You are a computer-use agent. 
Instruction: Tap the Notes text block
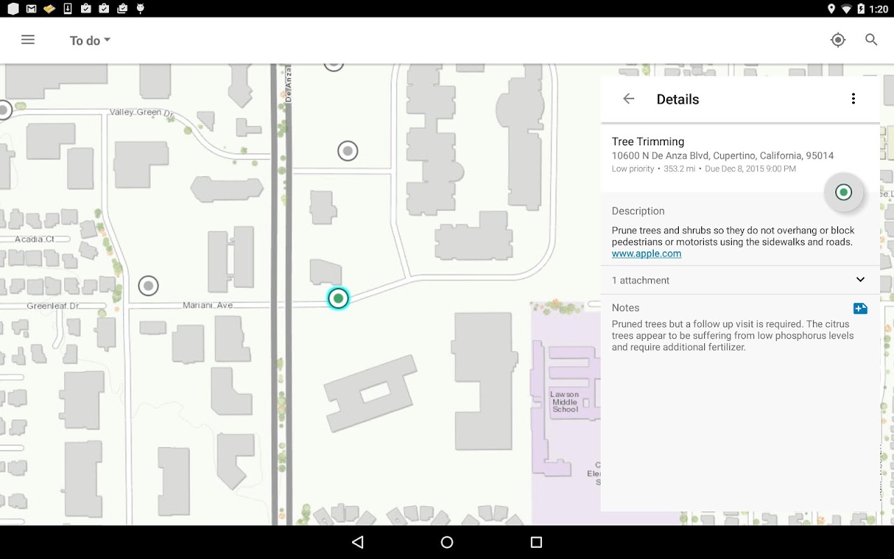tap(733, 335)
